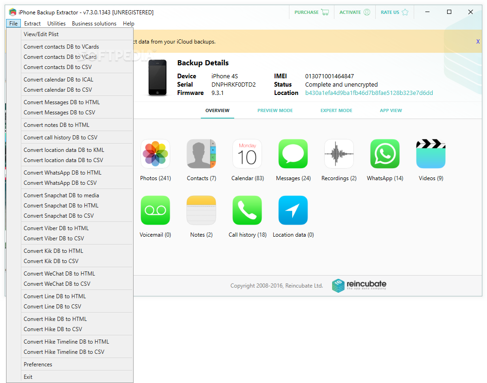This screenshot has height=383, width=487.
Task: Select Convert contacts DB to VCards
Action: tap(77, 46)
